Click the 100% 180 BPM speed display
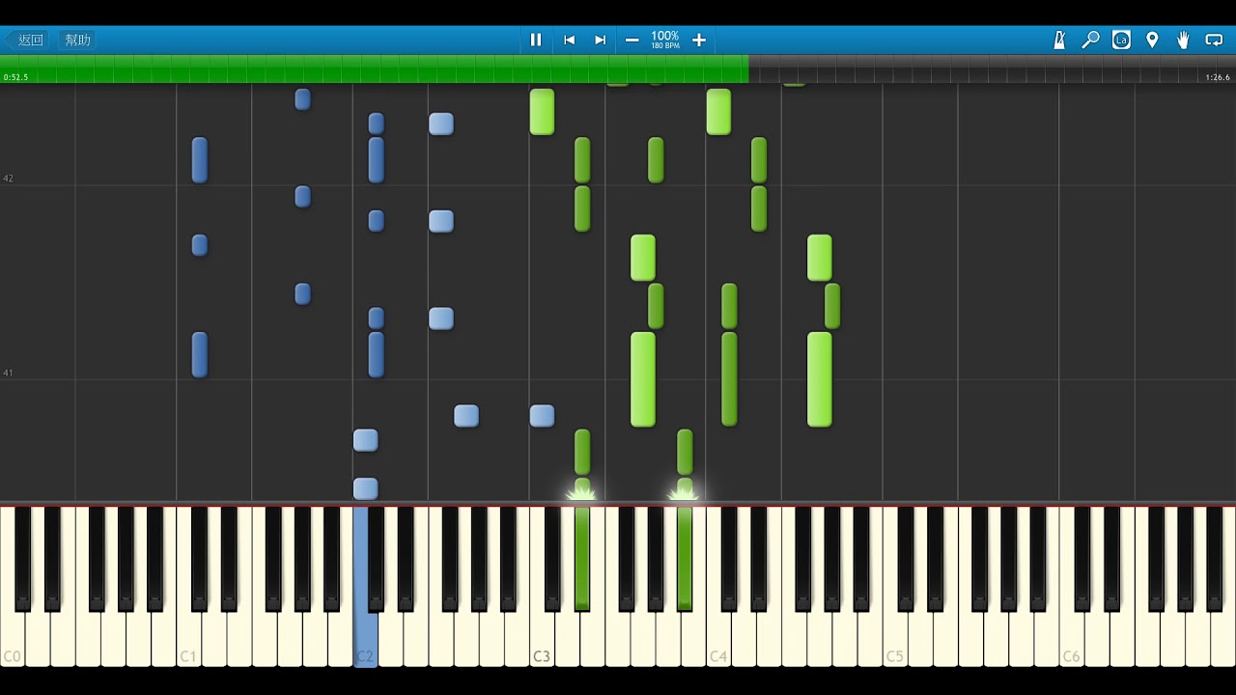1236x695 pixels. coord(665,40)
